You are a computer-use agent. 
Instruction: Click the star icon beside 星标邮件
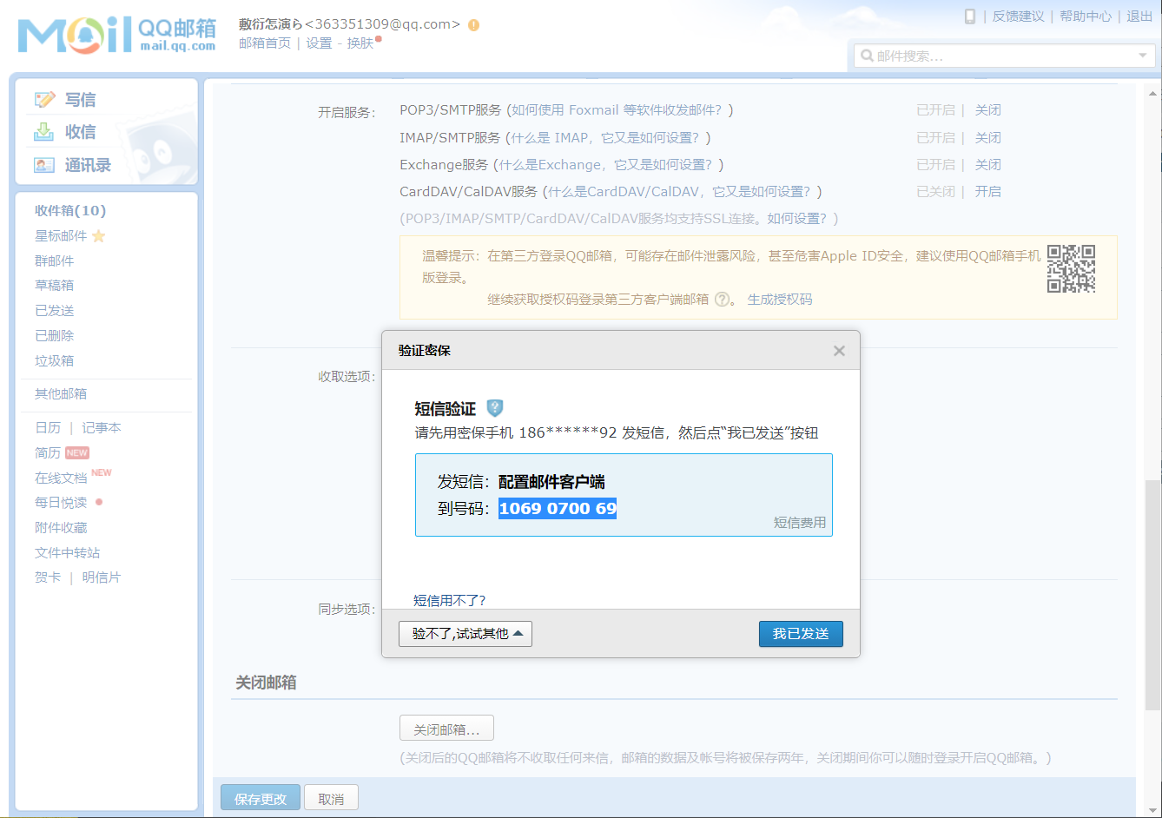99,236
